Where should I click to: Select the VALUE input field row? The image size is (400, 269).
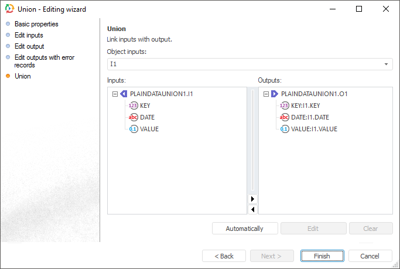click(149, 129)
